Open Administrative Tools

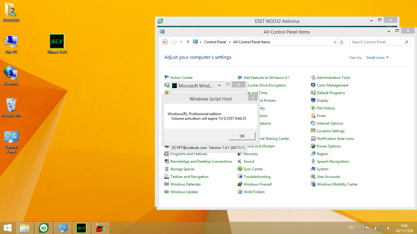click(333, 78)
